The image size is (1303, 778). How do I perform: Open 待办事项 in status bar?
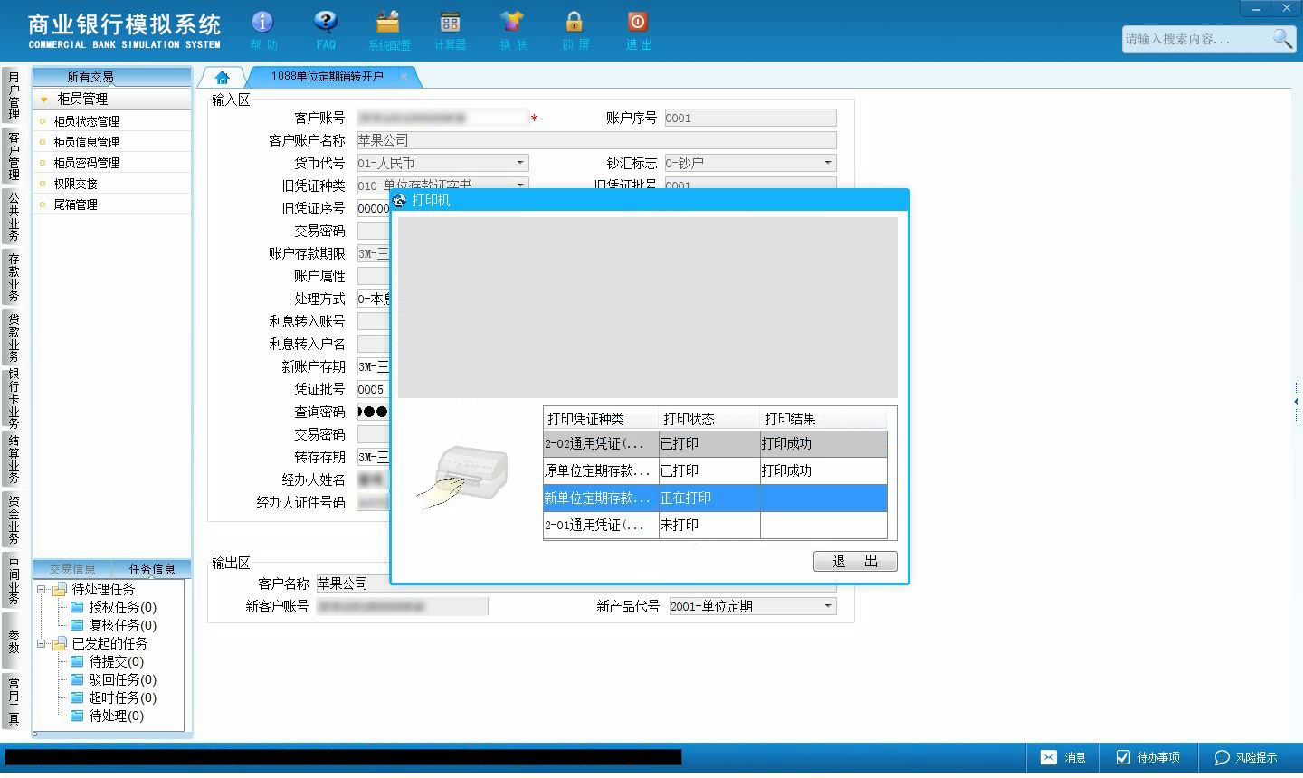point(1147,757)
